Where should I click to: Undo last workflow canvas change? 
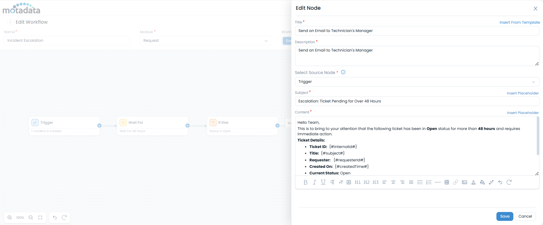click(x=55, y=218)
